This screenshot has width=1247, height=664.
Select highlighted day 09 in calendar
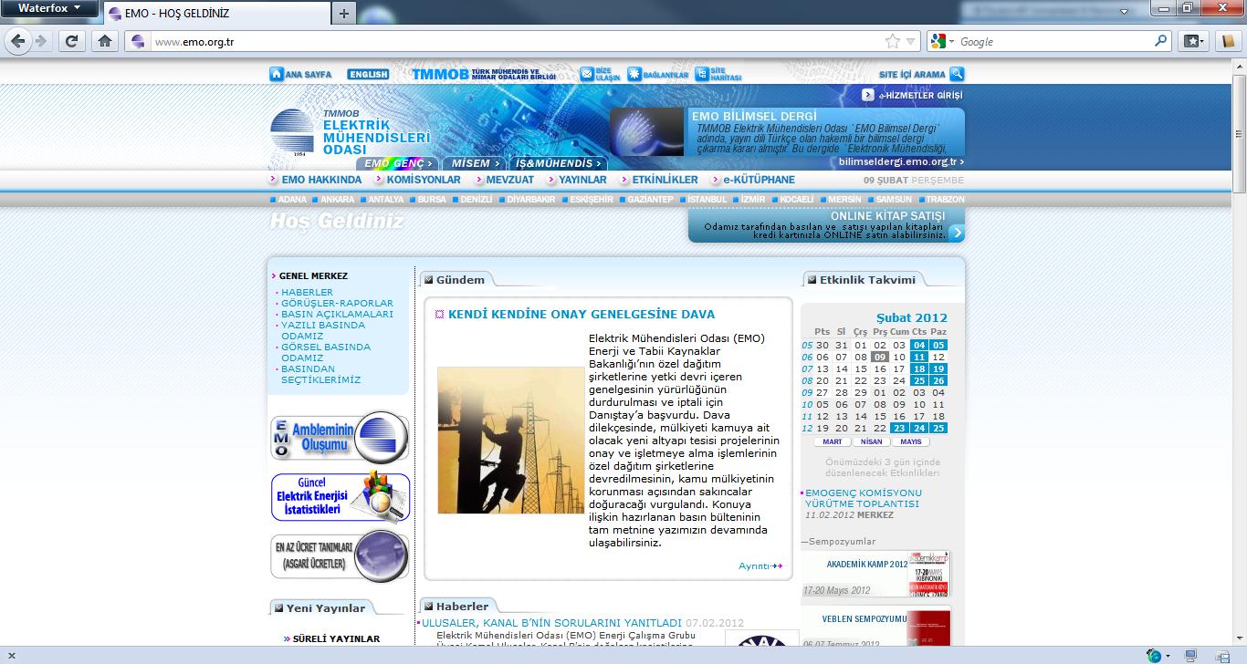[880, 357]
